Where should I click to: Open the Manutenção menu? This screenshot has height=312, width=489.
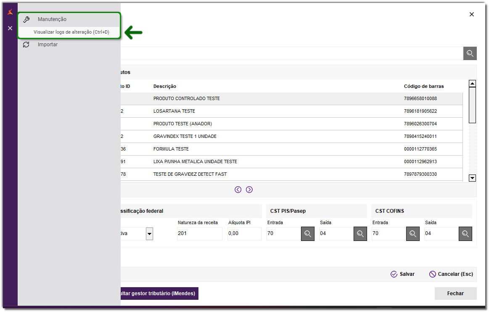69,19
